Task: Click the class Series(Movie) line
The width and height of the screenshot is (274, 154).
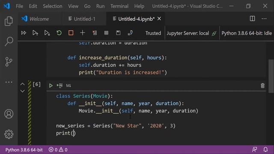Action: pyautogui.click(x=85, y=96)
